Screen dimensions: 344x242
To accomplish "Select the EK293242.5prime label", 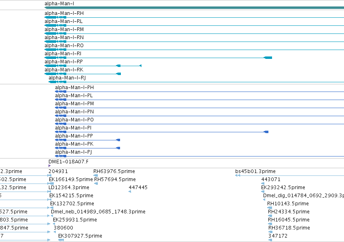I will (283, 188).
